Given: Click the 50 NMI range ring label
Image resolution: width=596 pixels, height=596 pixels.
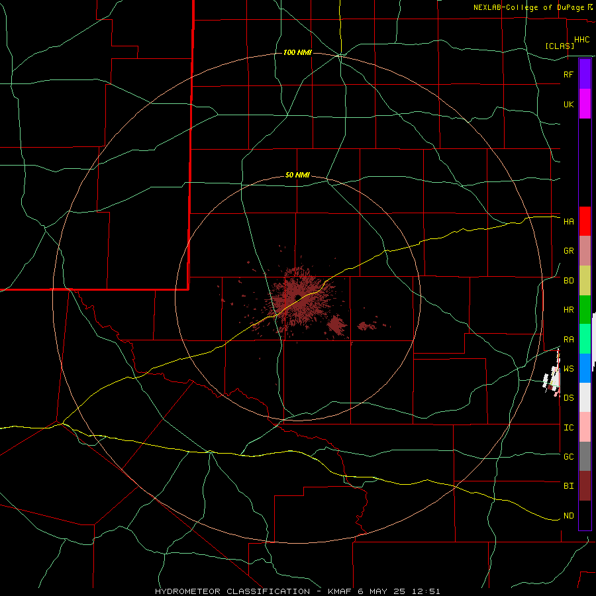Looking at the screenshot, I should [297, 175].
